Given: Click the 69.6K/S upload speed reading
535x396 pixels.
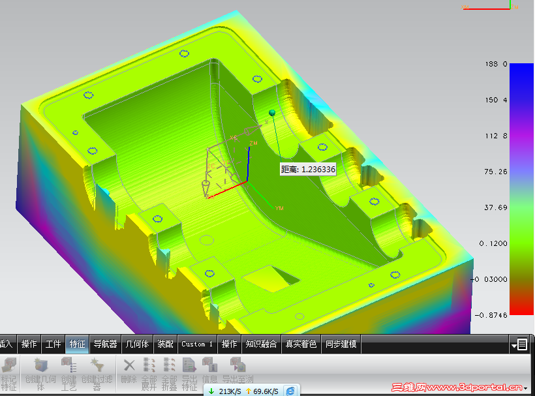Looking at the screenshot, I should coord(266,391).
